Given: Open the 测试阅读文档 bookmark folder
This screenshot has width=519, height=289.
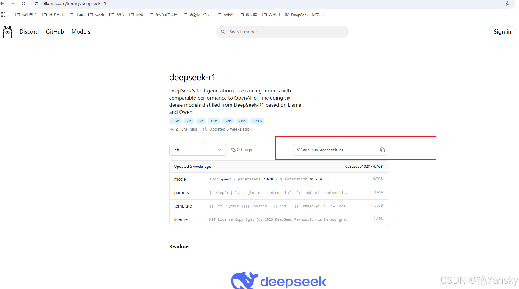Looking at the screenshot, I should (163, 15).
